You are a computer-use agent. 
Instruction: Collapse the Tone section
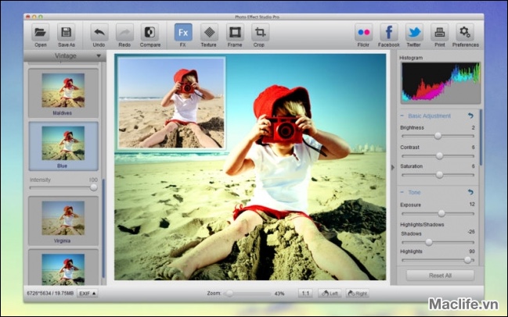point(403,192)
